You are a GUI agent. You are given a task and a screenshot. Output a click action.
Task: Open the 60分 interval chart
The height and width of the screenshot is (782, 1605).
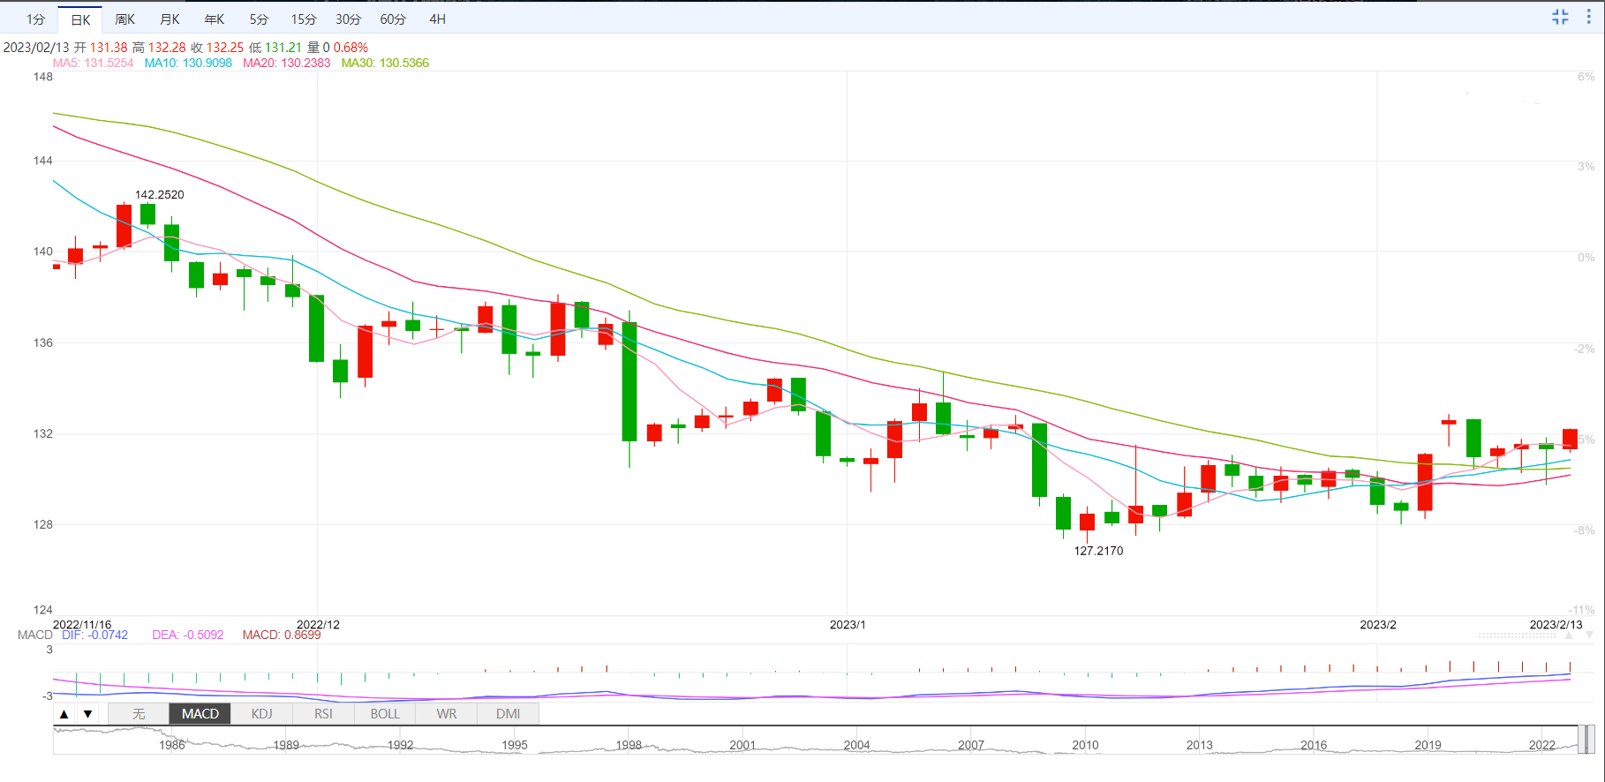tap(393, 19)
